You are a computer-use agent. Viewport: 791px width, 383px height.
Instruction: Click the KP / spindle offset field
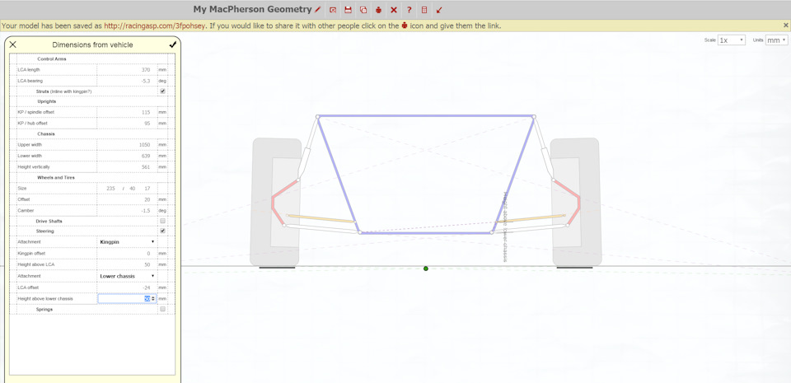(x=127, y=112)
